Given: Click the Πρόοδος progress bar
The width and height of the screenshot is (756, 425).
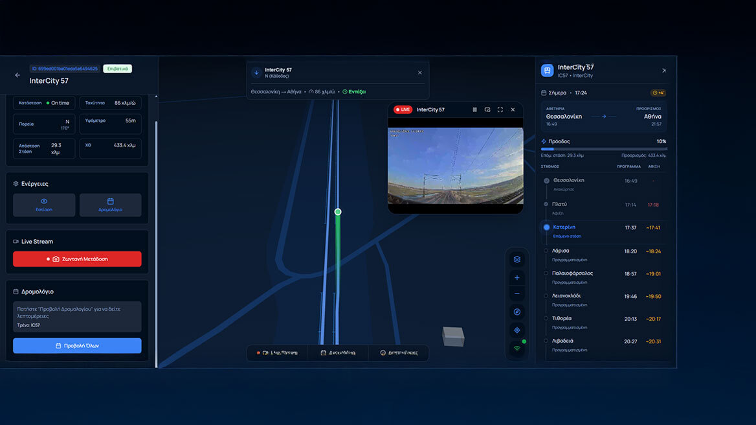Looking at the screenshot, I should tap(603, 149).
